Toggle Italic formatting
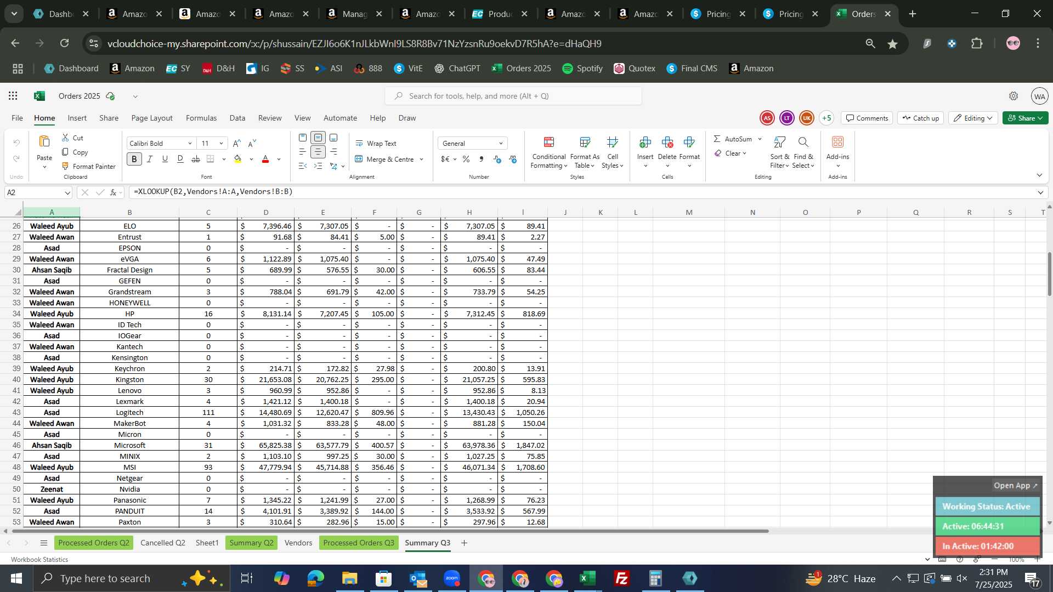Screen dimensions: 1053x592 [150, 159]
